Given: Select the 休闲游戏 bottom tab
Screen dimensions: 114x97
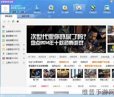Looking at the screenshot, I should click(x=93, y=86).
